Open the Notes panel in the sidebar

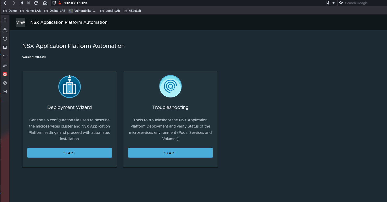click(x=5, y=48)
